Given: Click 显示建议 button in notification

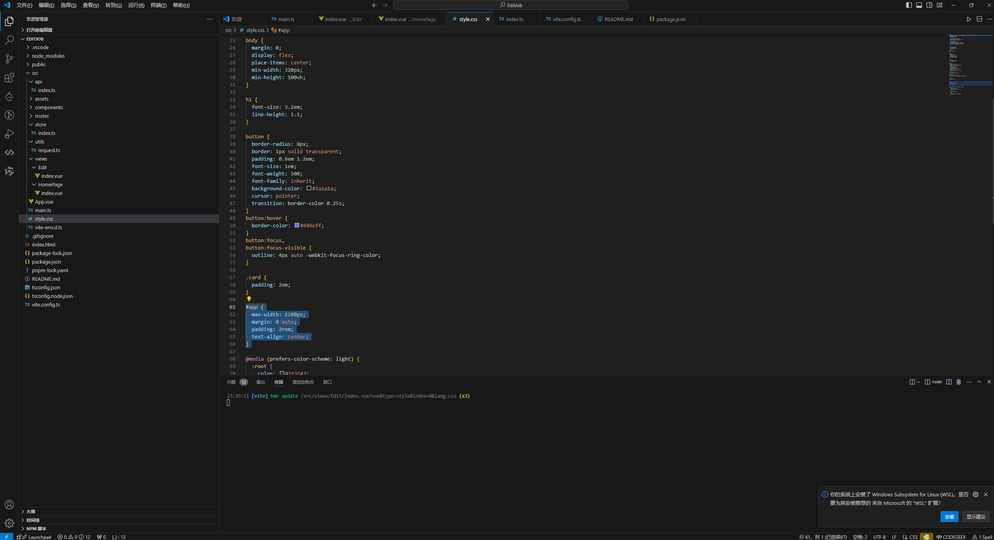Looking at the screenshot, I should [x=976, y=517].
